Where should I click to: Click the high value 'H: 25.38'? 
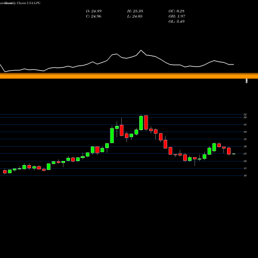[135, 11]
